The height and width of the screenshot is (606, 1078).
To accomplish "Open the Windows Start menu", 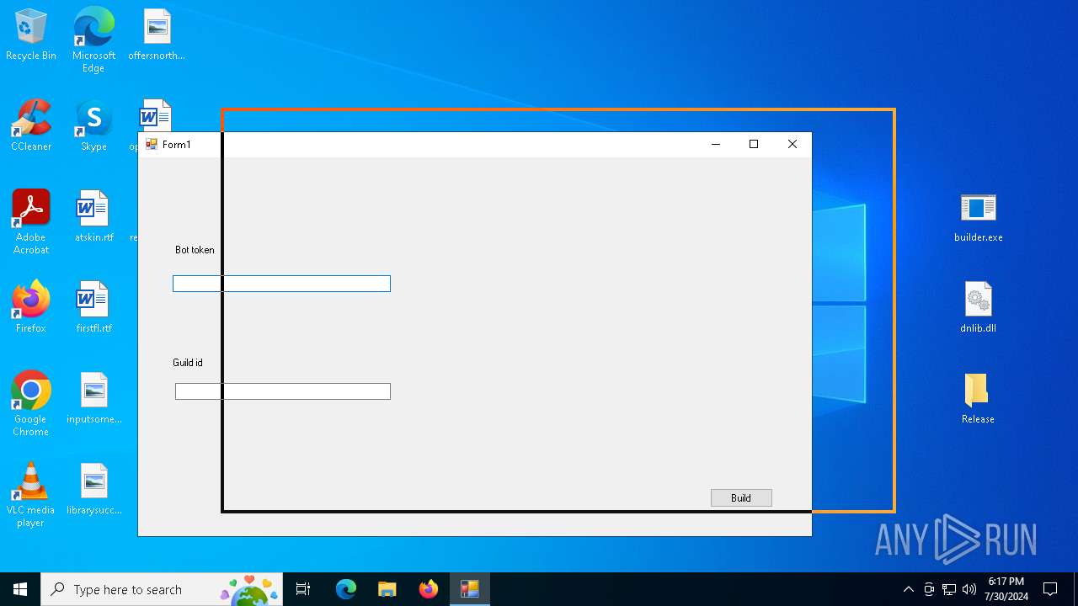I will 20,589.
